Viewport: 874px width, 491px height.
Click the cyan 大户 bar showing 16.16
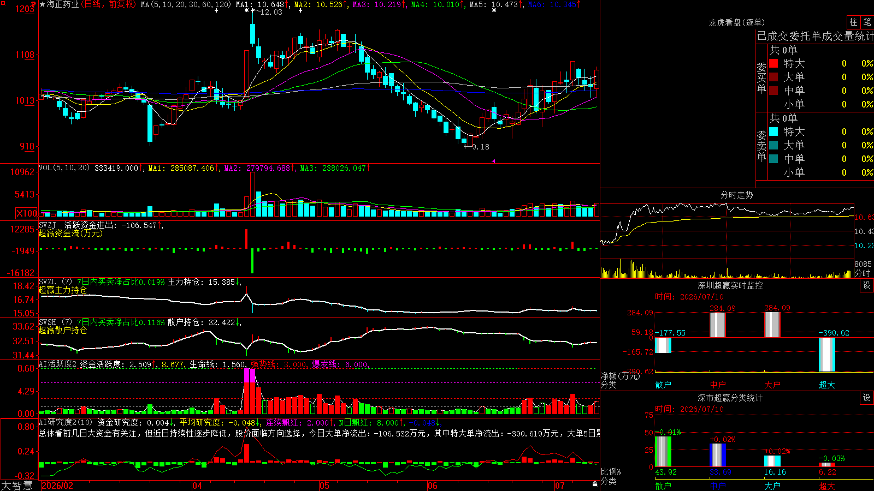tap(772, 461)
